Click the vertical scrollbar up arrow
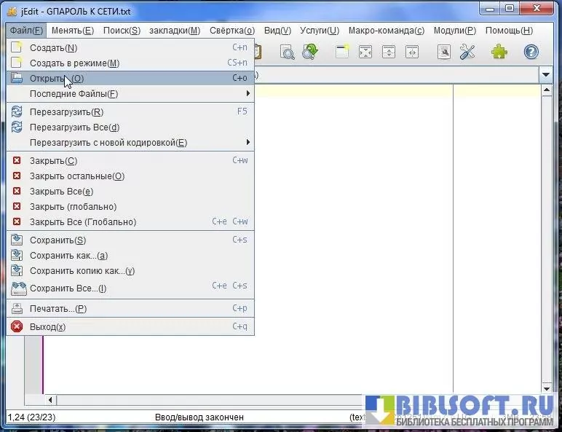Viewport: 562px width, 432px height. coord(547,91)
